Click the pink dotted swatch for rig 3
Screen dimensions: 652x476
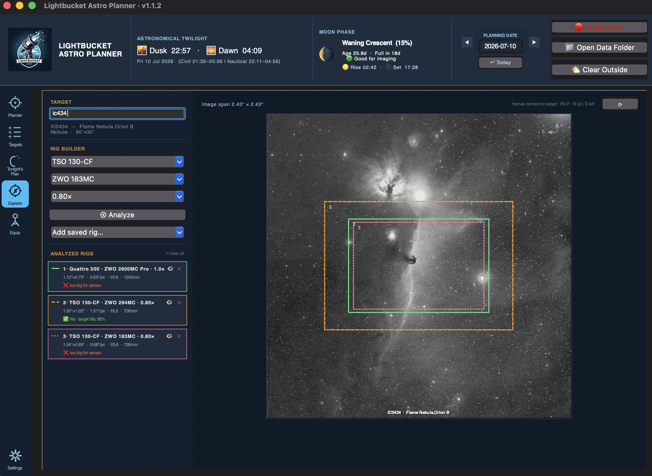pyautogui.click(x=55, y=336)
